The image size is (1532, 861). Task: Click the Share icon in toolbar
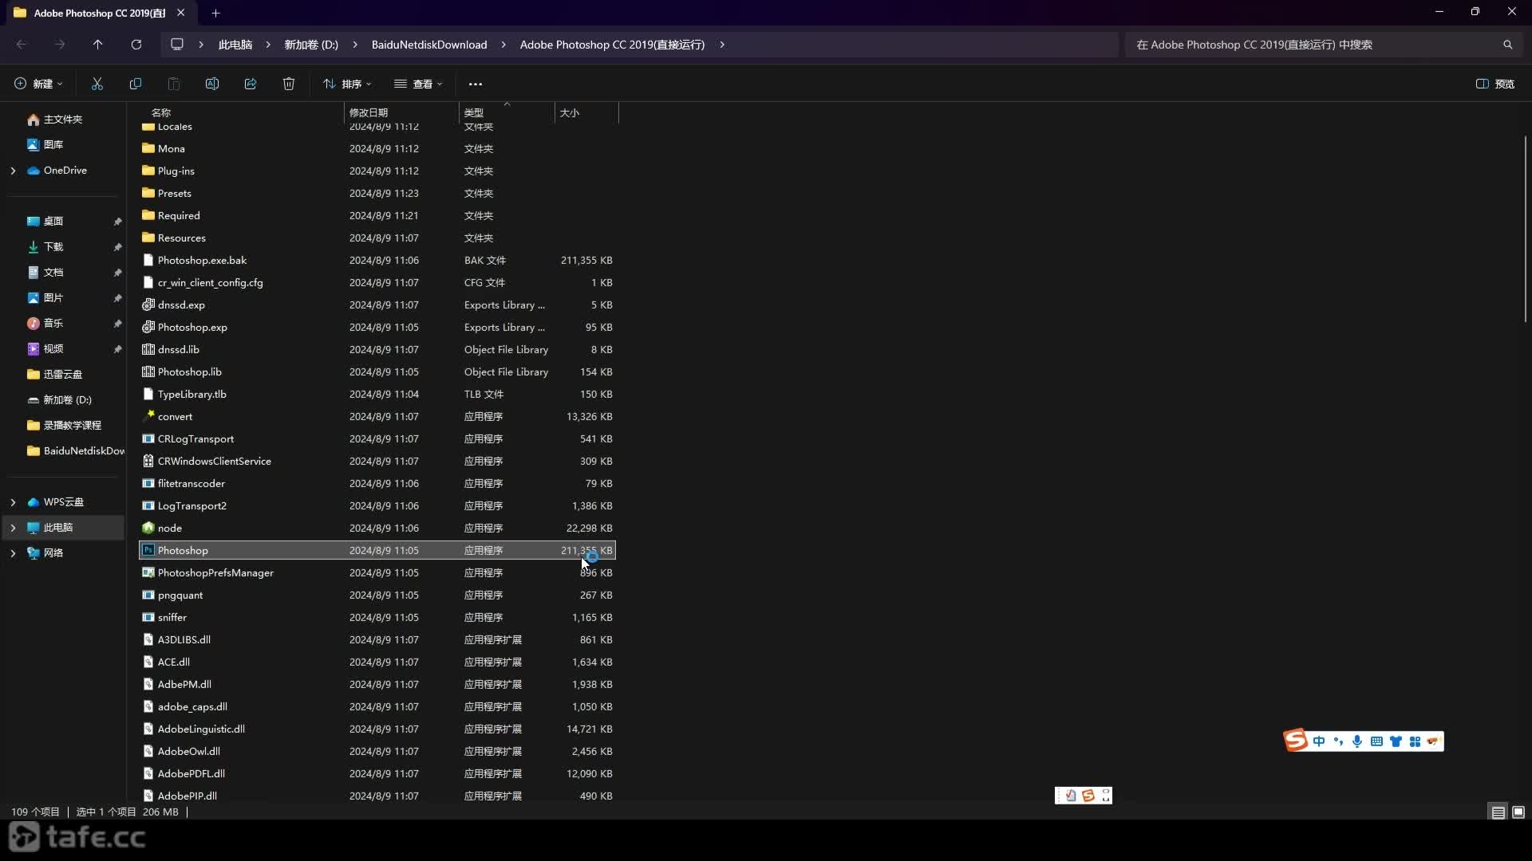click(x=251, y=84)
